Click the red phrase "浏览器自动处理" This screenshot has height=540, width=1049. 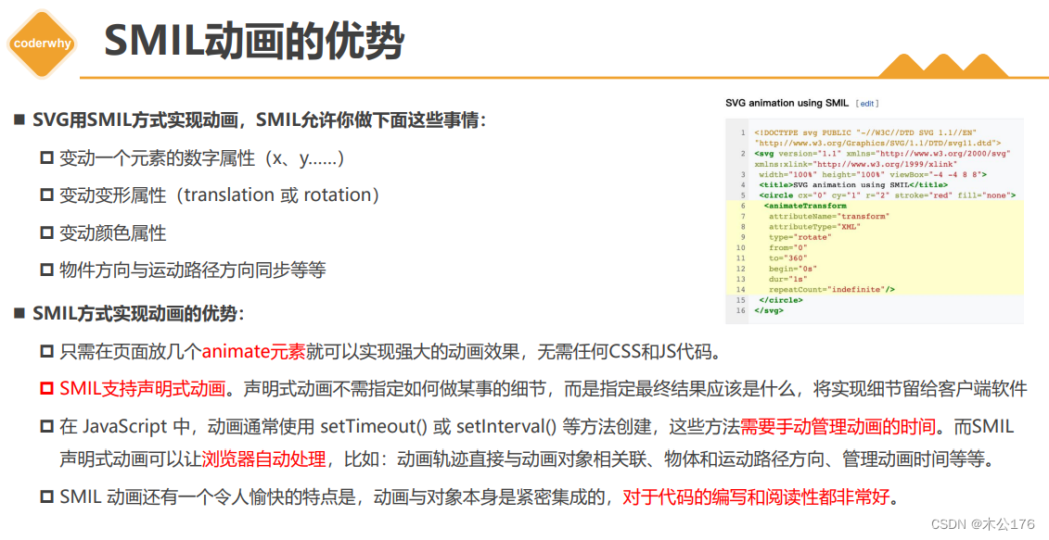pos(263,459)
